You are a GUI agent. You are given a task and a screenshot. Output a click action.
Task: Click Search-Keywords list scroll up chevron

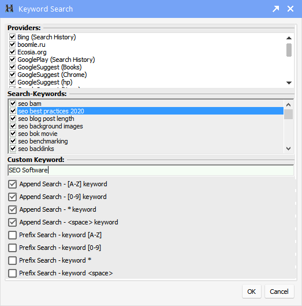[289, 105]
